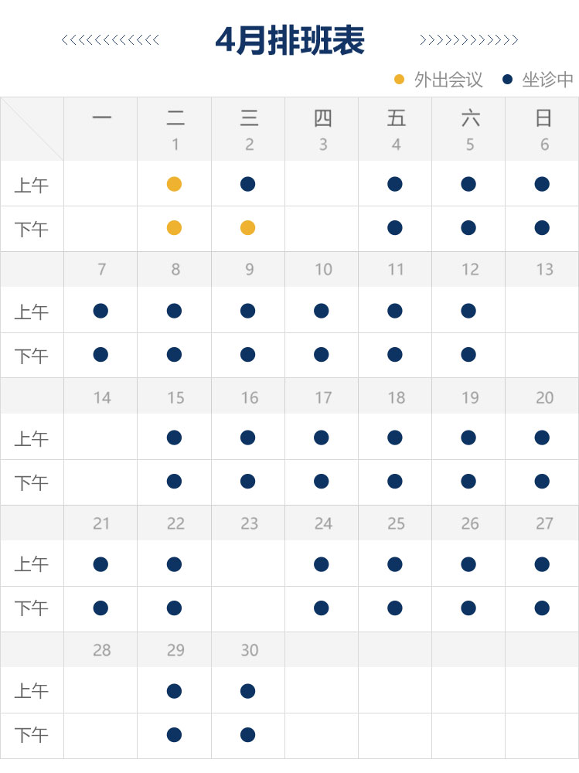Select the blue dot for April 7 morning

pyautogui.click(x=100, y=311)
